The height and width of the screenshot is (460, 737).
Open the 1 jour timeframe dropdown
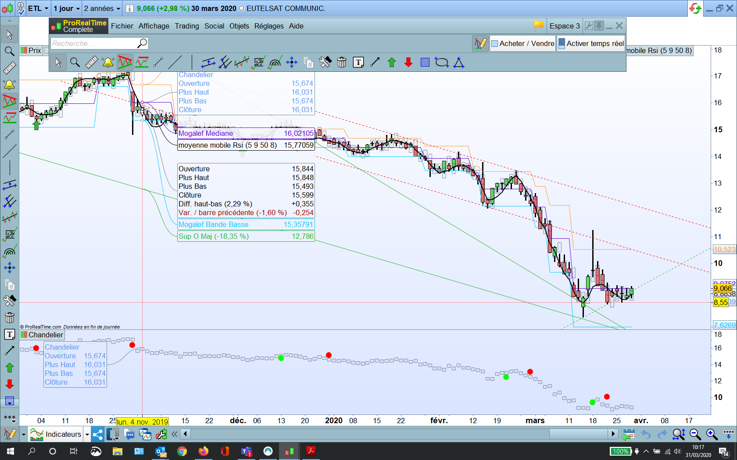click(67, 8)
